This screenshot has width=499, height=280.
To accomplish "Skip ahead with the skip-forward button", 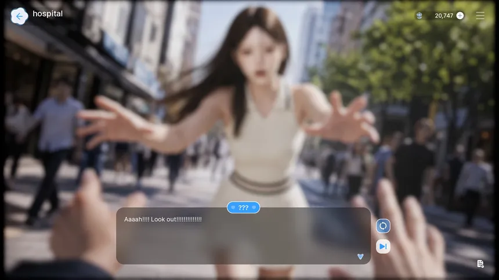I will 383,246.
